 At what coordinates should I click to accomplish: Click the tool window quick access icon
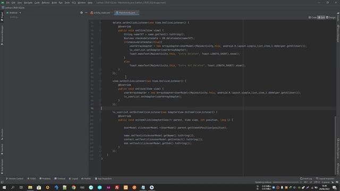click(x=2, y=182)
